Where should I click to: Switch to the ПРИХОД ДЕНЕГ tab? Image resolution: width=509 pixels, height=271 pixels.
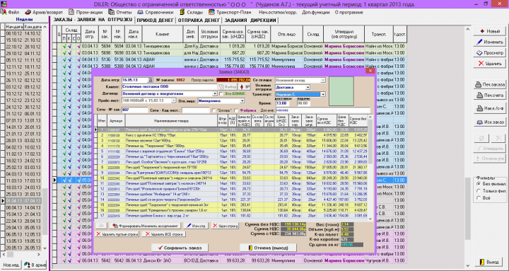tap(155, 20)
